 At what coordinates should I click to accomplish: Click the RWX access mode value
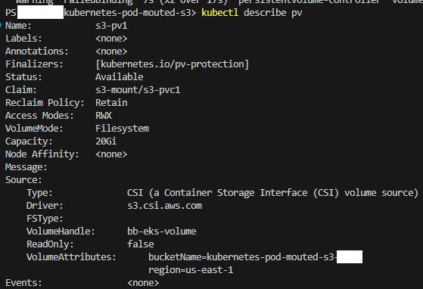104,116
